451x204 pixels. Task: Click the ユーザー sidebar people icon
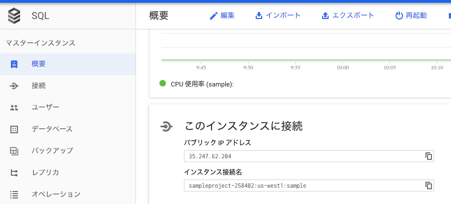(14, 108)
